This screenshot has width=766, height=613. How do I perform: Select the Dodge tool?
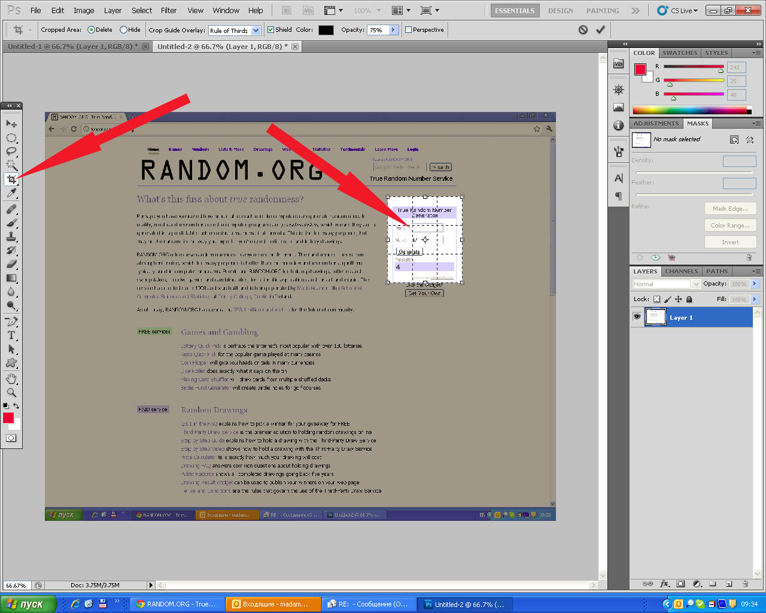pos(11,305)
